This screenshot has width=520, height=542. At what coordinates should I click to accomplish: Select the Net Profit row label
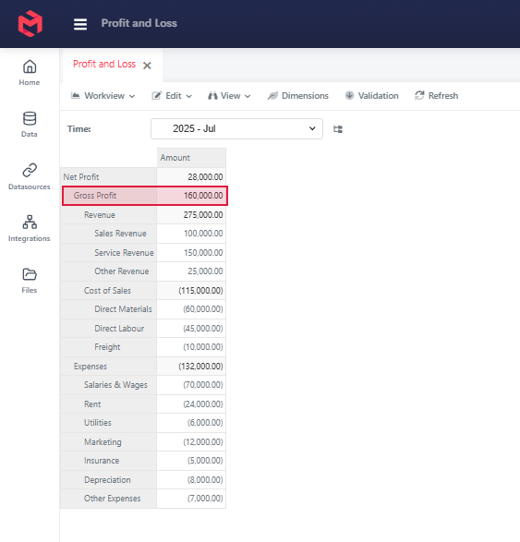109,177
